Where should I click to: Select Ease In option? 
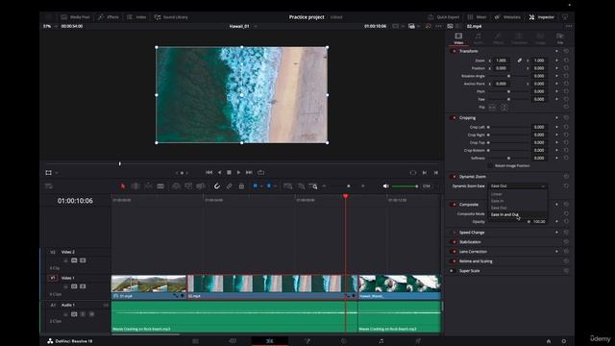coord(517,201)
